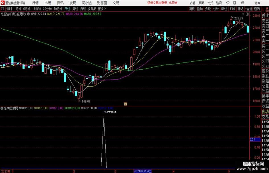This screenshot has width=269, height=173.
Task: Click the XGX9: 0.00 indicator value
Action: tap(56, 108)
